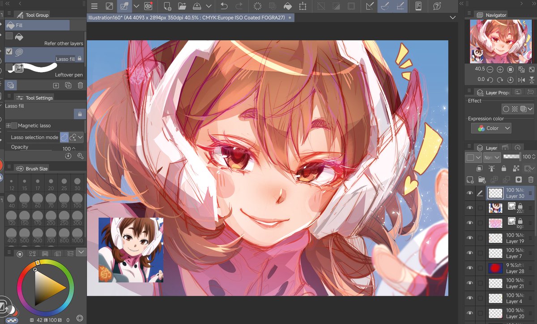Click the import sub tool icon
Image resolution: width=537 pixels, height=324 pixels.
click(x=56, y=85)
